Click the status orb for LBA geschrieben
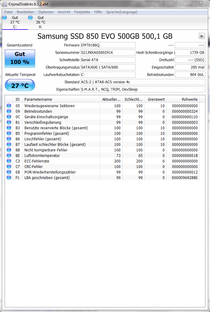The height and width of the screenshot is (312, 210). tap(9, 177)
